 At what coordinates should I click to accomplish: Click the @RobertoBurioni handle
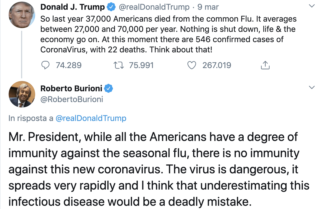tap(72, 99)
